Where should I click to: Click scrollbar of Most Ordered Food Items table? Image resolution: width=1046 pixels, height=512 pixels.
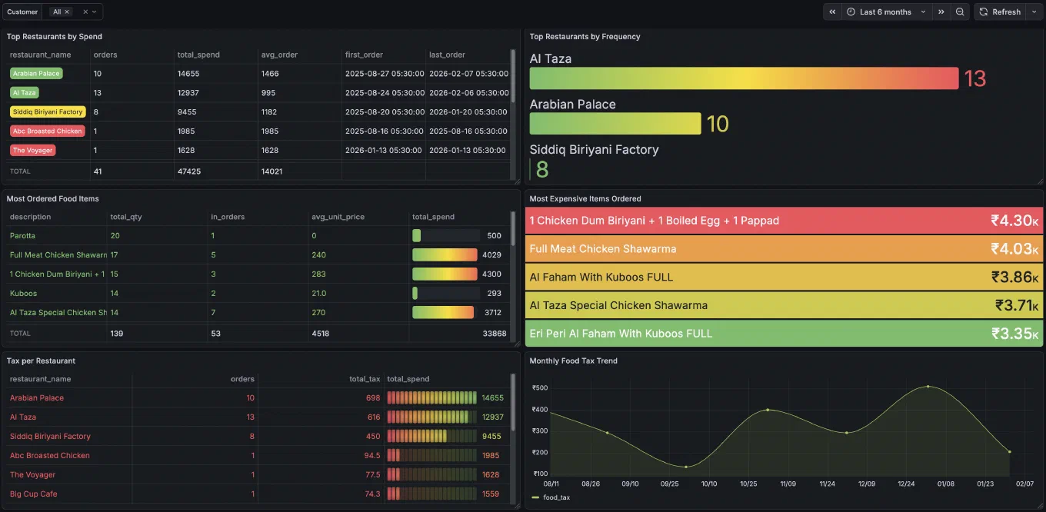pos(513,231)
